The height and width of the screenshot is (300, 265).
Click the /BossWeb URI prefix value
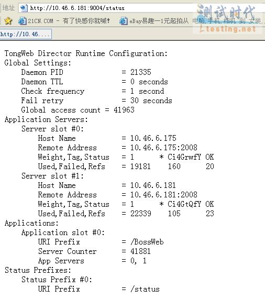[x=147, y=242]
